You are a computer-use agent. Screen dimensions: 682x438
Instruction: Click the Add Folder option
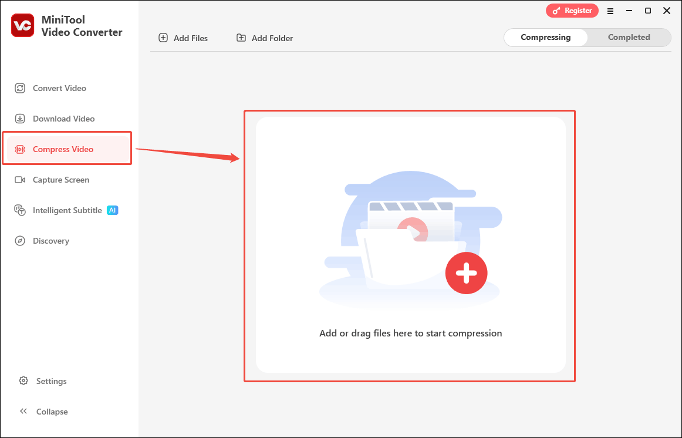(x=264, y=38)
